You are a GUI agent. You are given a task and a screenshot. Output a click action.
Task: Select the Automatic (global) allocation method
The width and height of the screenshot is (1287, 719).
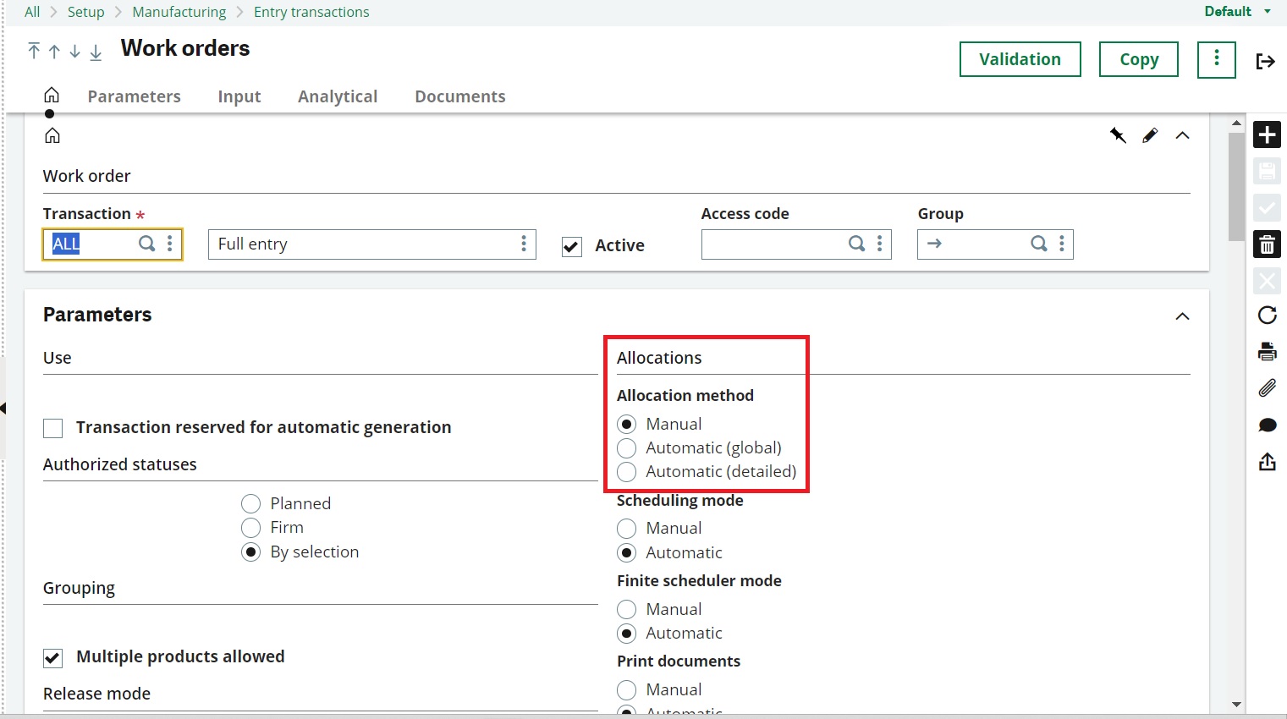(626, 447)
